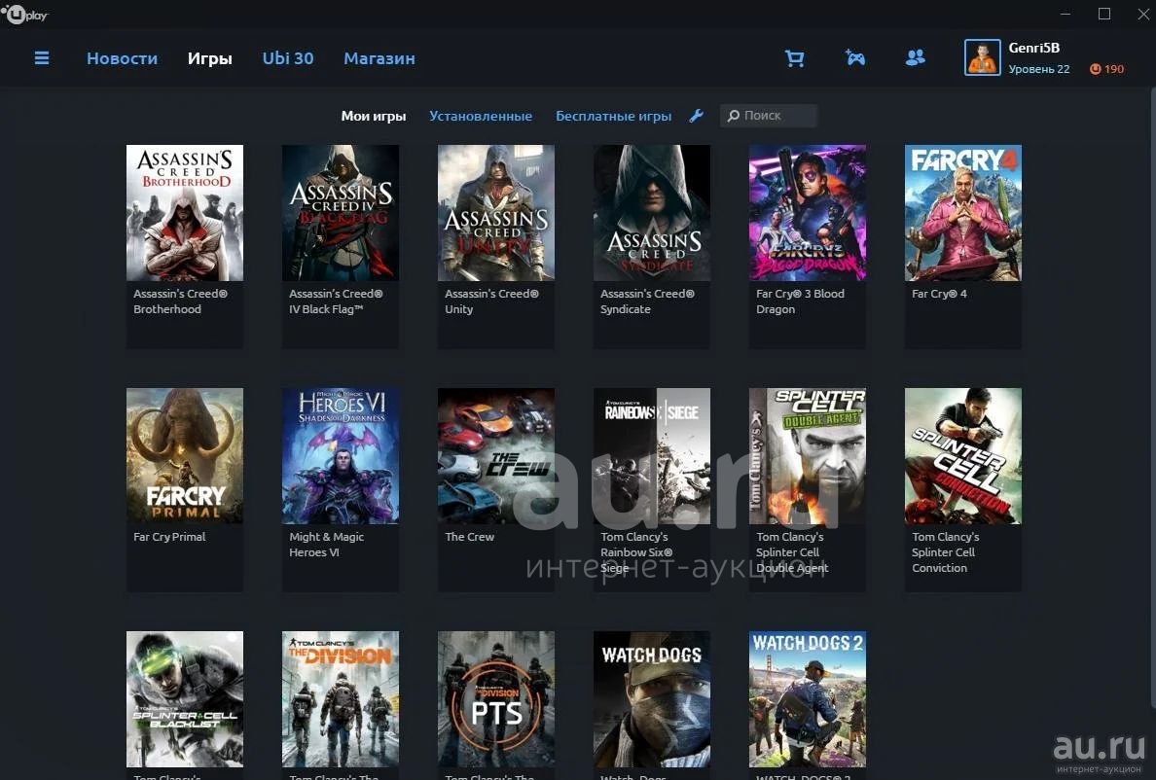Show the Мои игры list
Viewport: 1156px width, 780px height.
coord(373,116)
